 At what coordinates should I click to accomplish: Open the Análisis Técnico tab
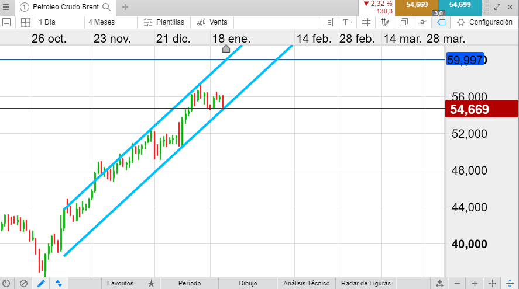tap(307, 283)
